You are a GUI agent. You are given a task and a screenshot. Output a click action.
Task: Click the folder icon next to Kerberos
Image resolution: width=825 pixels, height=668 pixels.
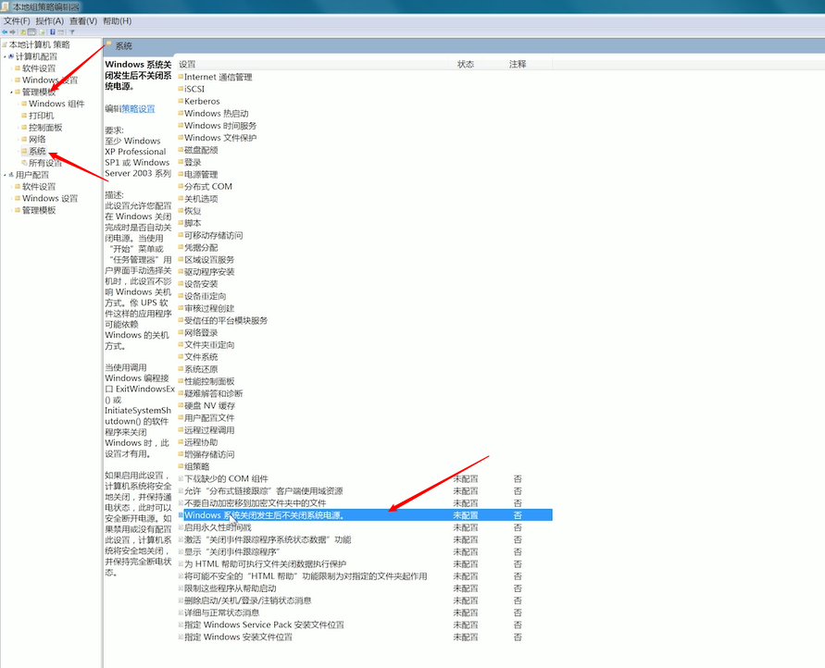181,101
